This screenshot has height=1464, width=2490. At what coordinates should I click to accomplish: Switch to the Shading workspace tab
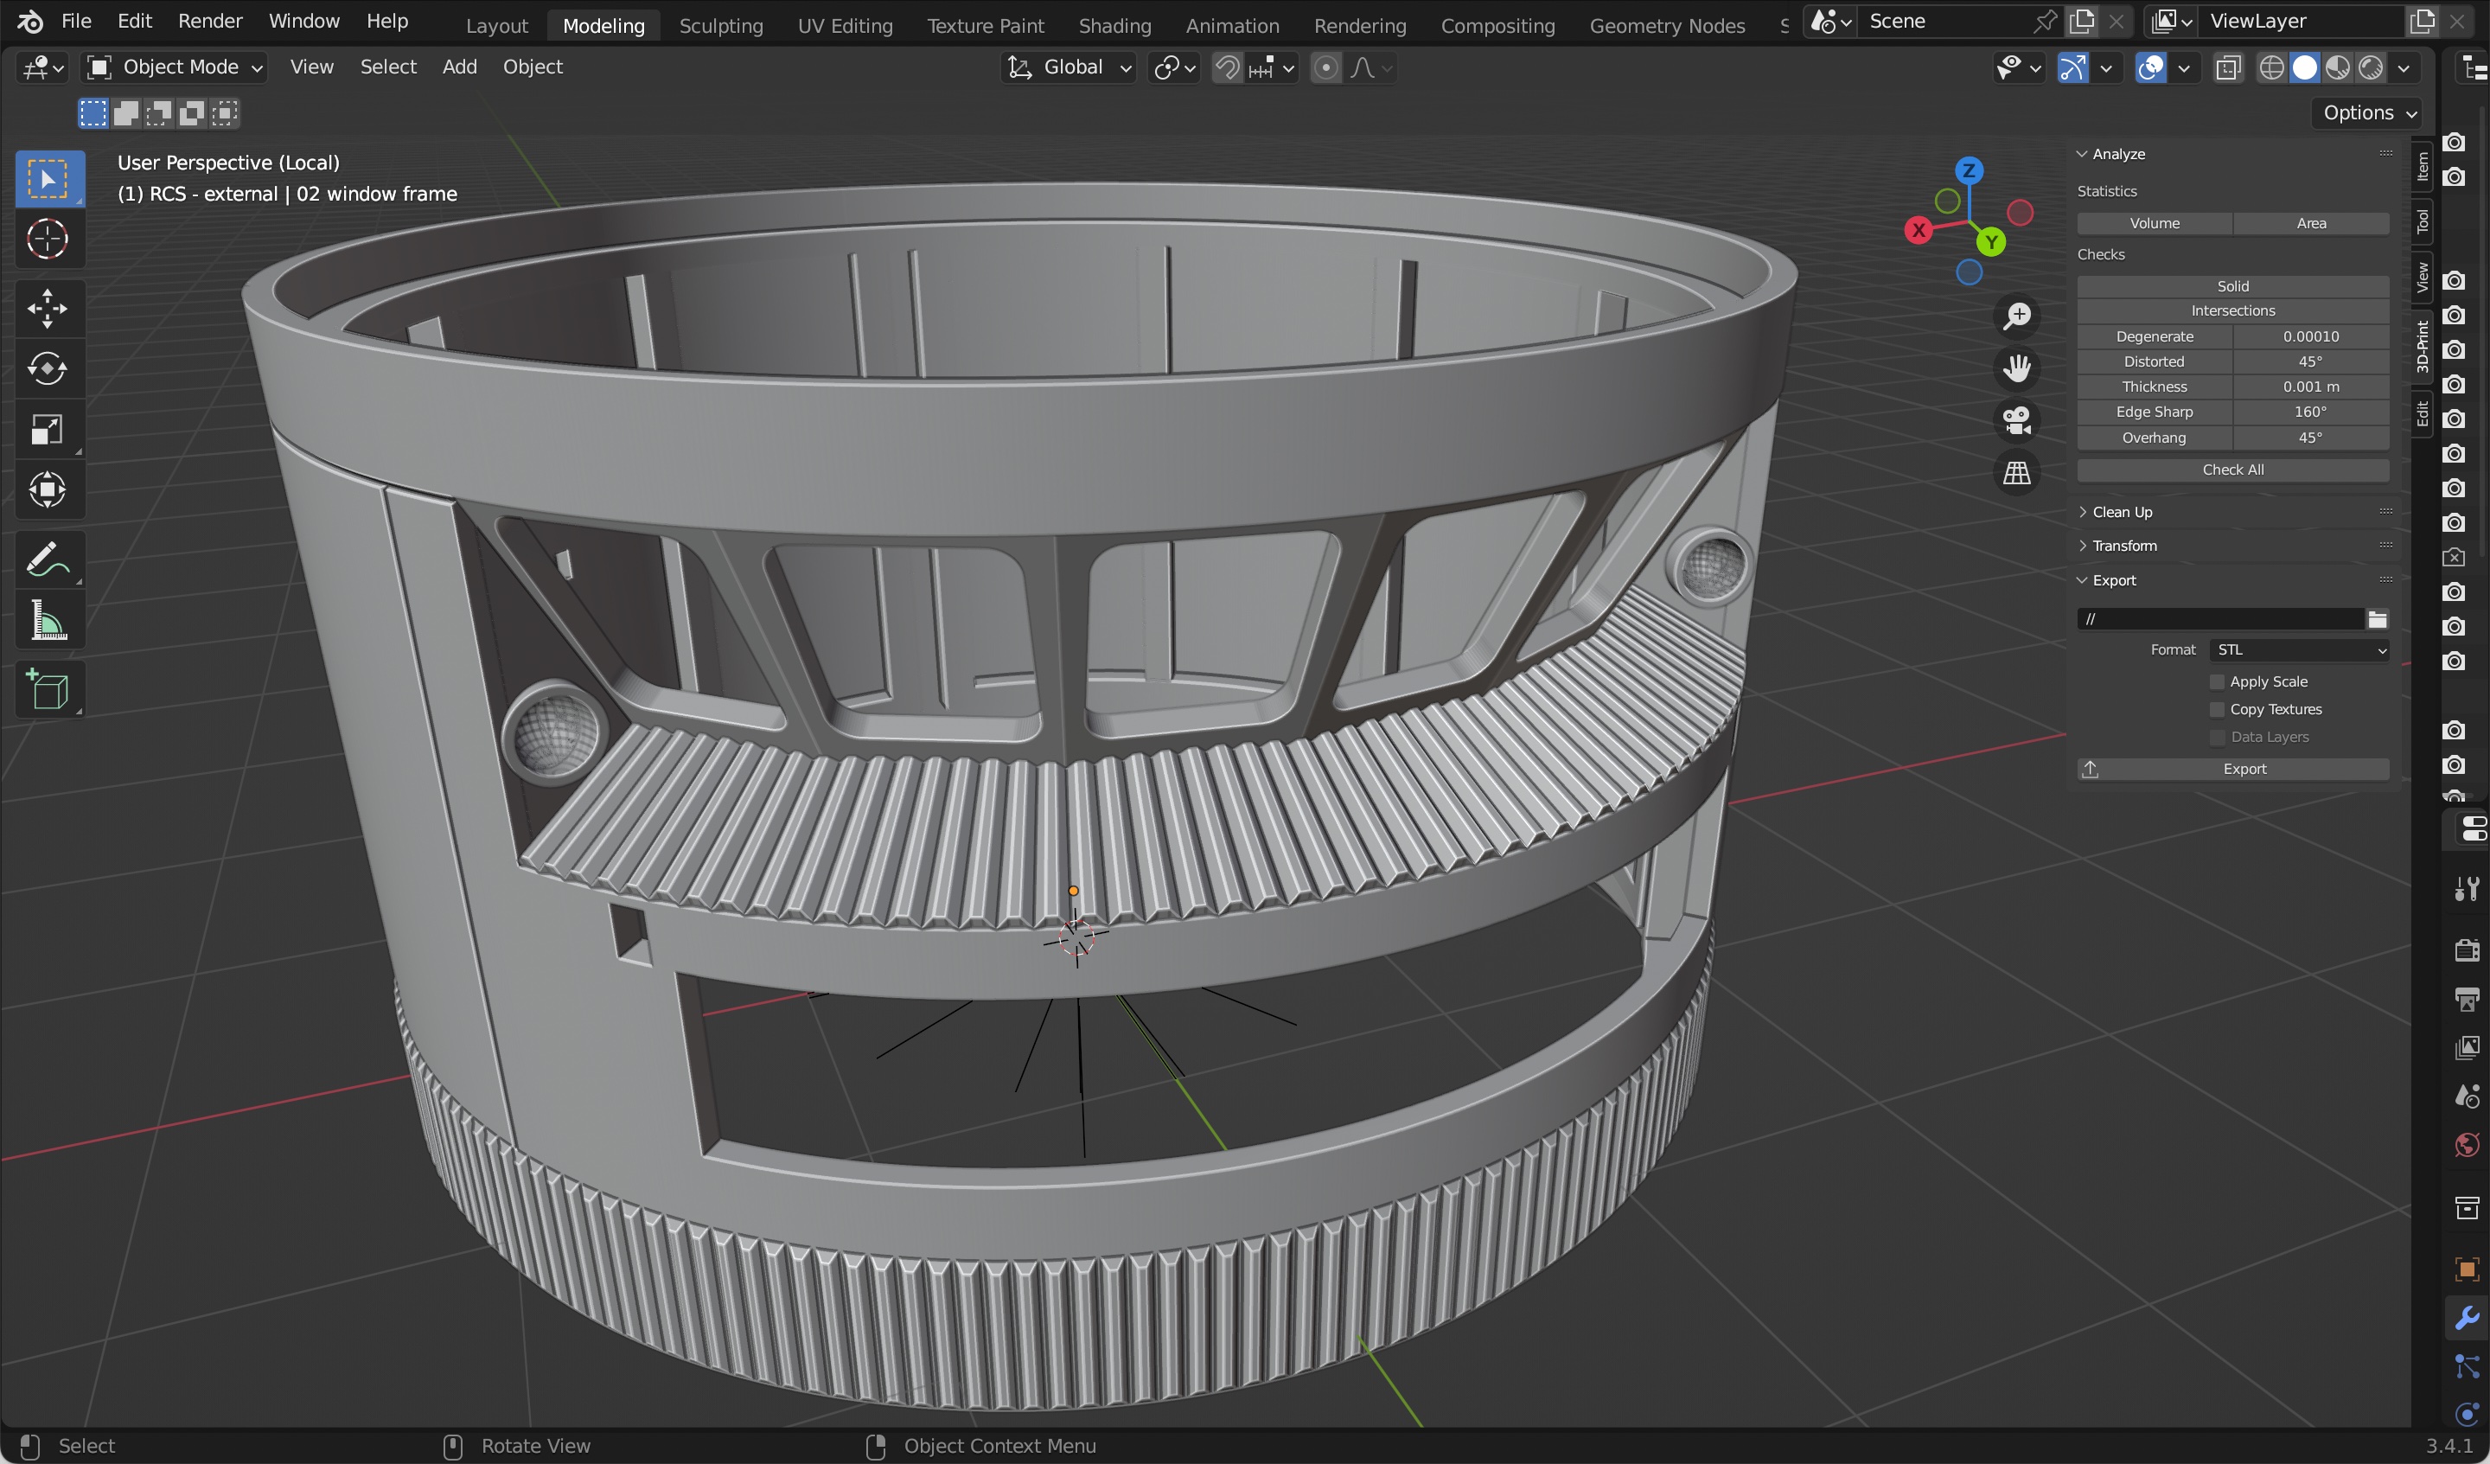(x=1114, y=26)
